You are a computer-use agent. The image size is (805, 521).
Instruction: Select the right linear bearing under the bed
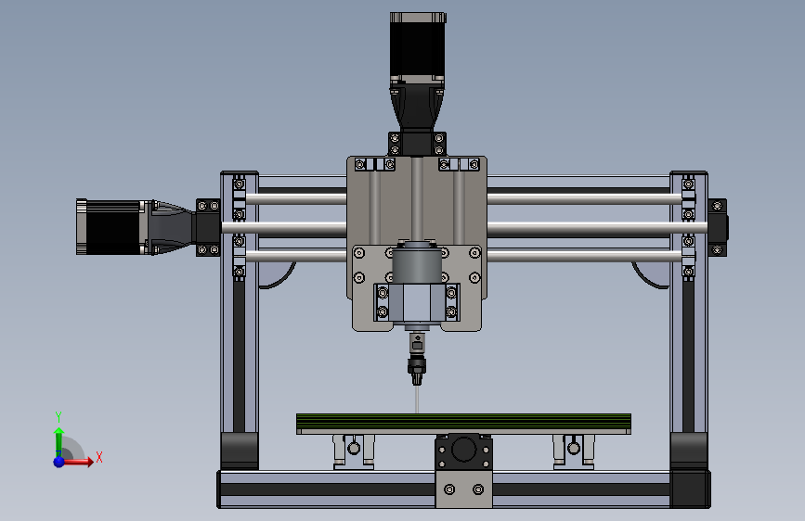click(x=574, y=451)
